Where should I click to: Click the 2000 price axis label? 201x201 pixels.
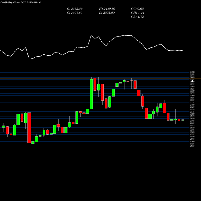pyautogui.click(x=192, y=132)
